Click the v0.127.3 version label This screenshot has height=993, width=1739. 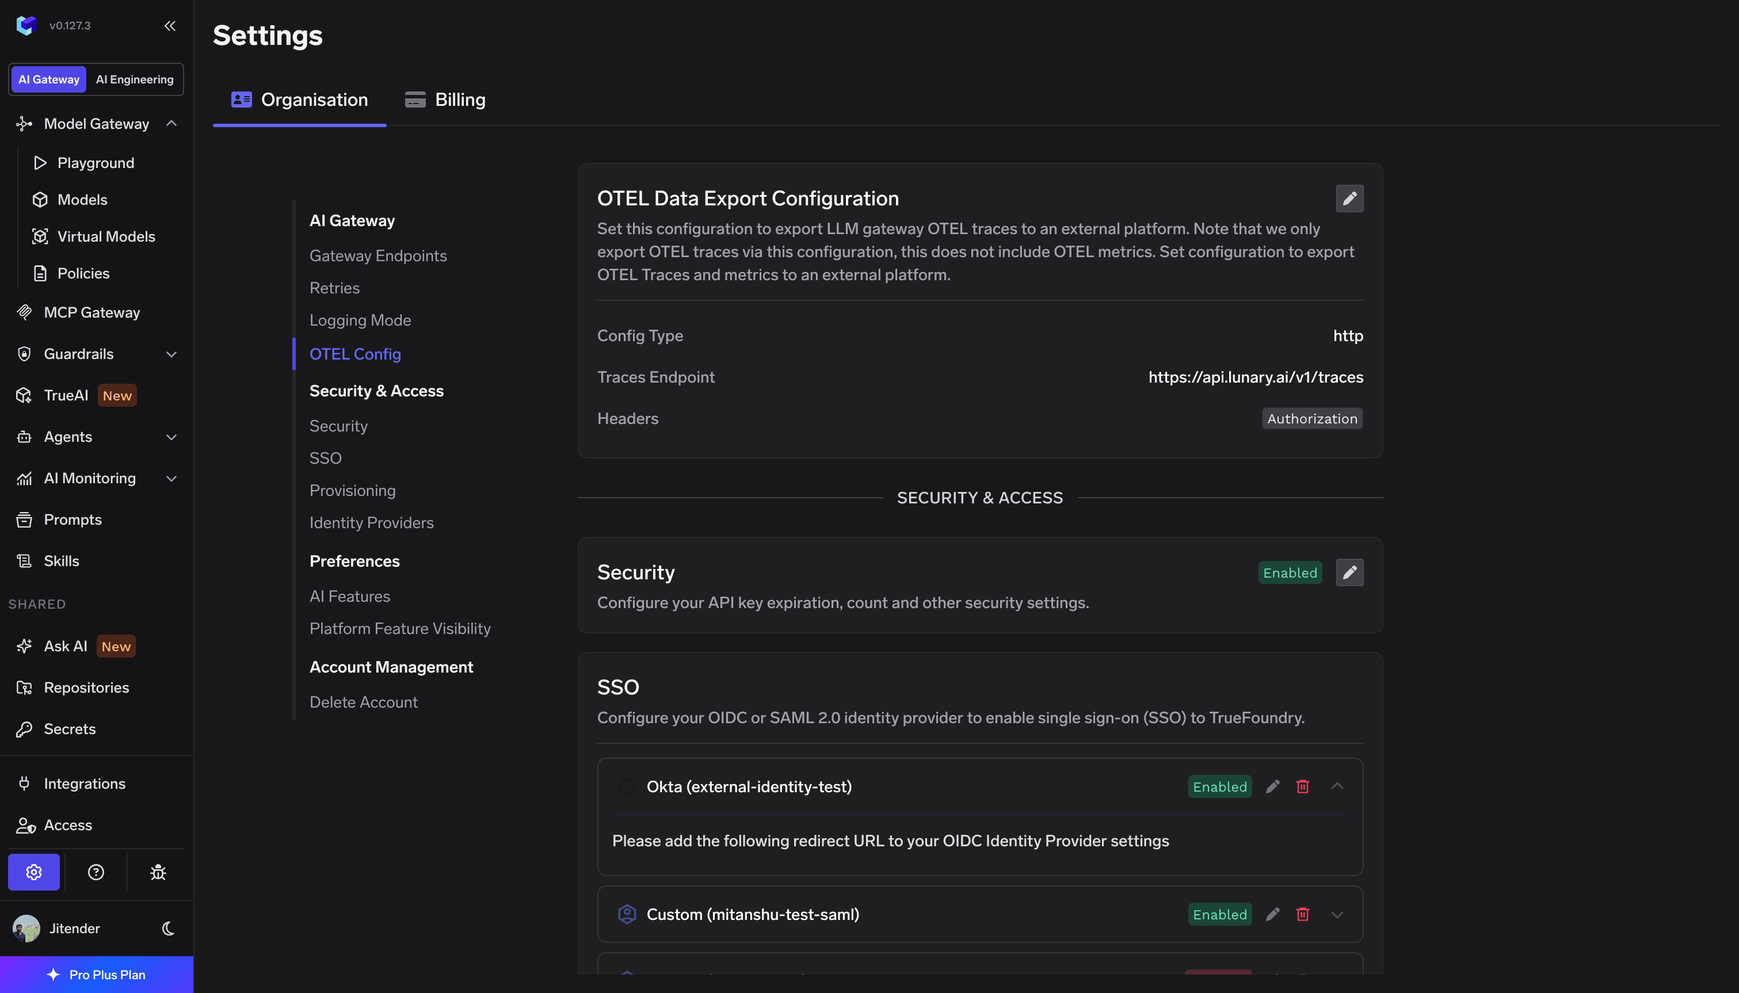[x=70, y=26]
